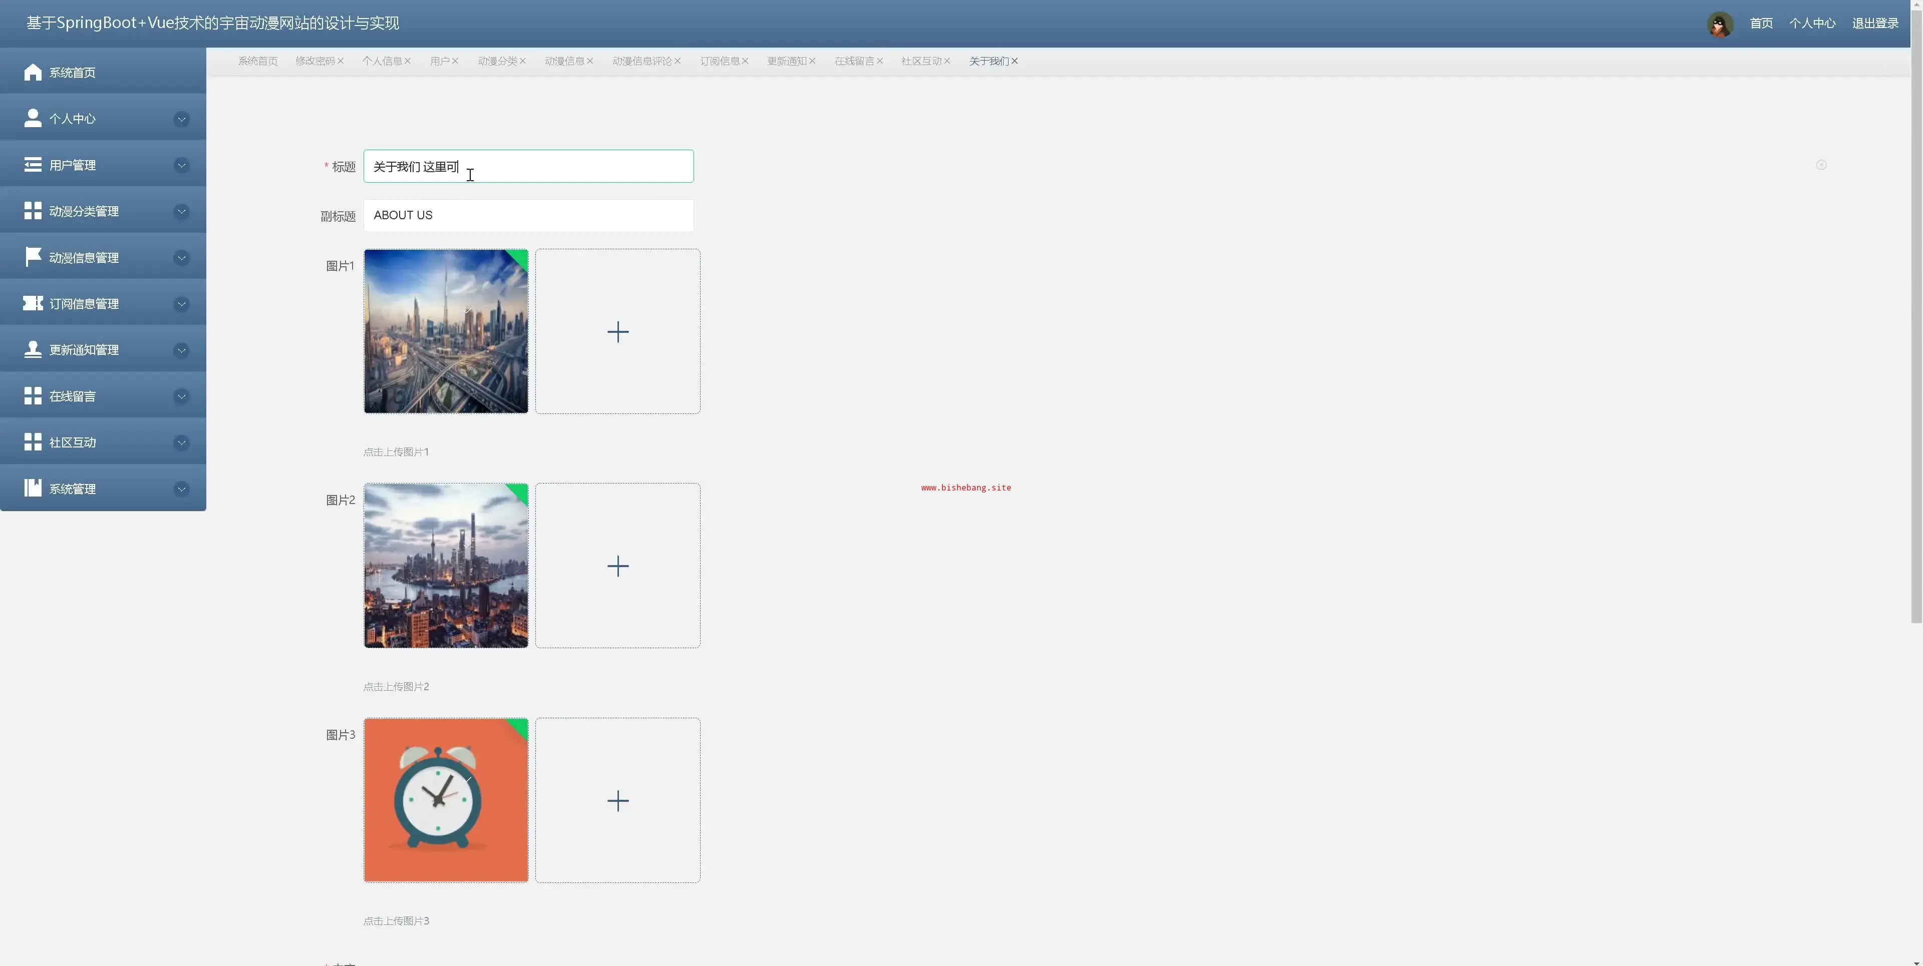Expand the 动漫分类管理 chevron
This screenshot has width=1923, height=966.
pyautogui.click(x=181, y=212)
